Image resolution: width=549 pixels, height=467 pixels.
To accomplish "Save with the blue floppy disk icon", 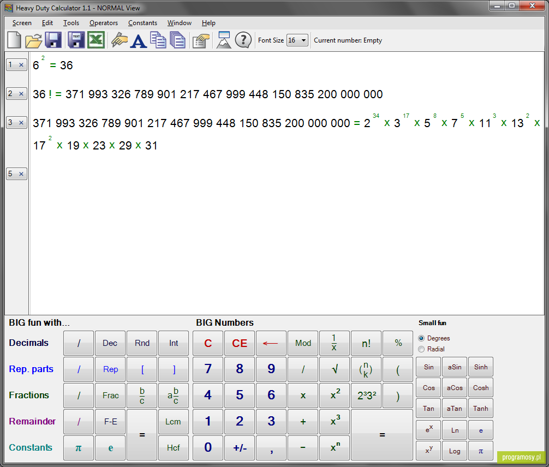I will tap(53, 40).
